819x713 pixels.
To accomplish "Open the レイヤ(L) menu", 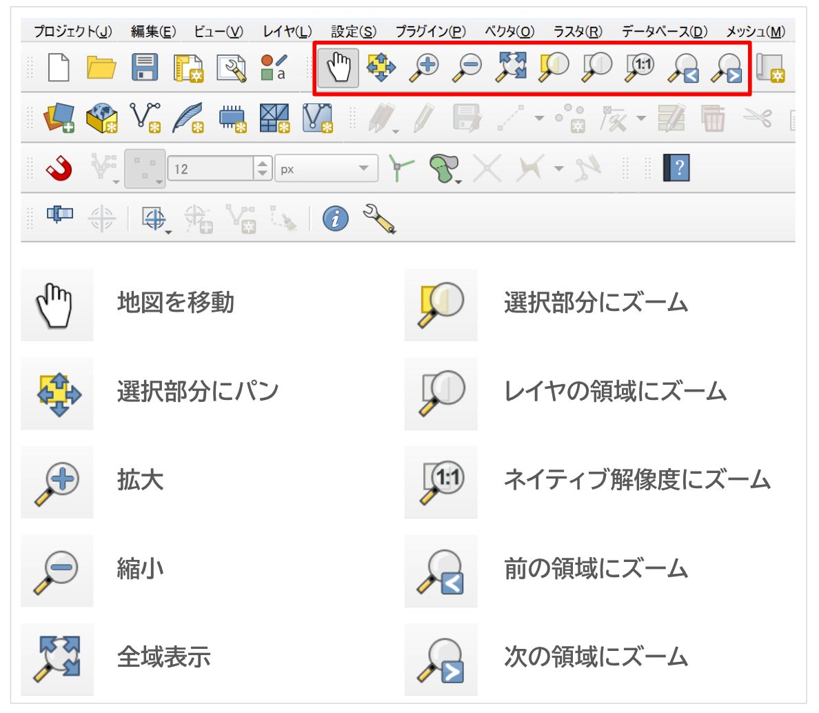I will [x=287, y=32].
